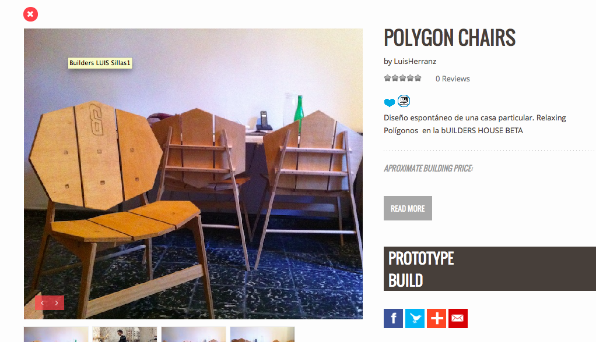Rate the project one star
The image size is (596, 342).
(x=387, y=78)
